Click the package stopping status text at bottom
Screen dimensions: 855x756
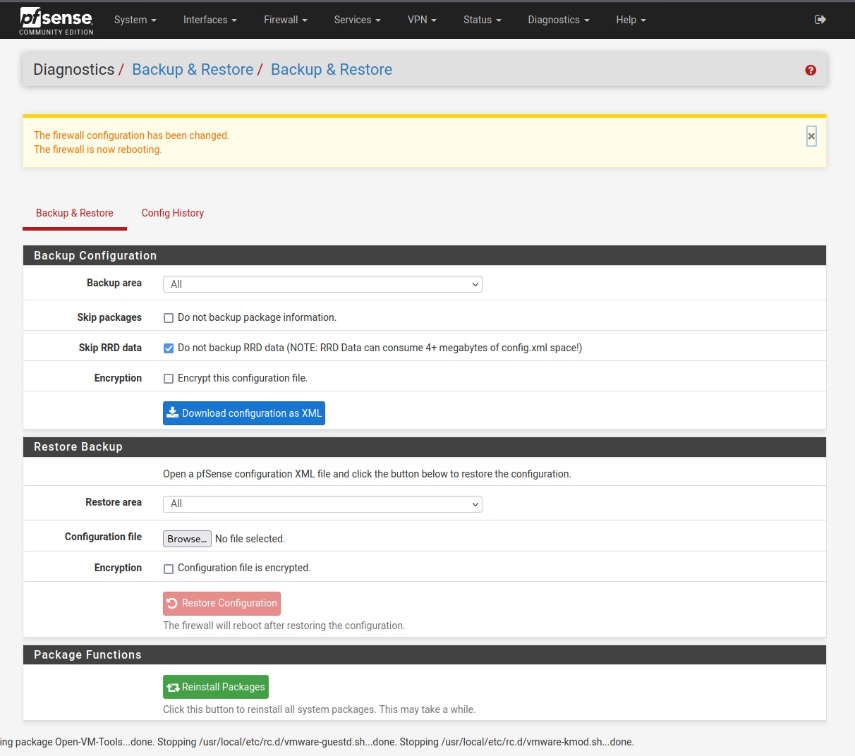click(317, 742)
